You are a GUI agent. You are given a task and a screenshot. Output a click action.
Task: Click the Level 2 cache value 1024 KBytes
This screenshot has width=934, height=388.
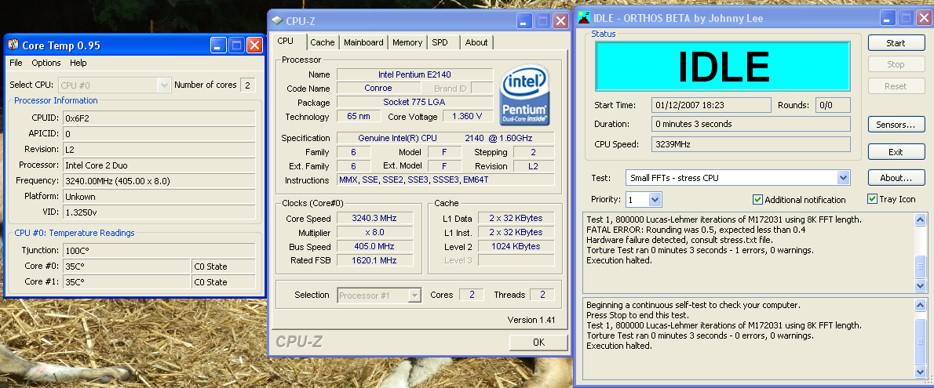click(516, 246)
